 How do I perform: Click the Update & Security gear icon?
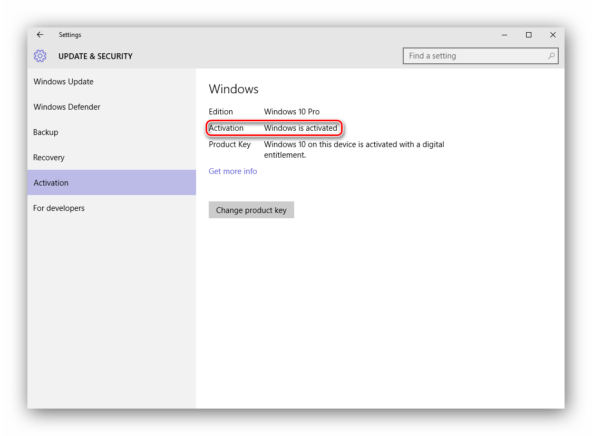[40, 56]
